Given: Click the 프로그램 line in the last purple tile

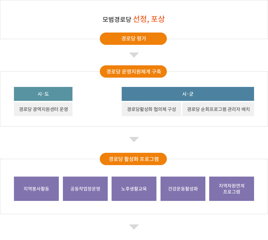Looking at the screenshot, I should 232,192.
